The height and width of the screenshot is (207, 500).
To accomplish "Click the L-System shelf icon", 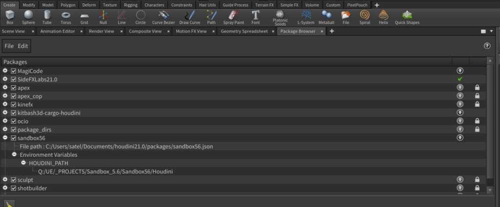I will (306, 17).
